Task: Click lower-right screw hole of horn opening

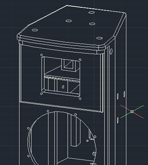Action: 80,99
